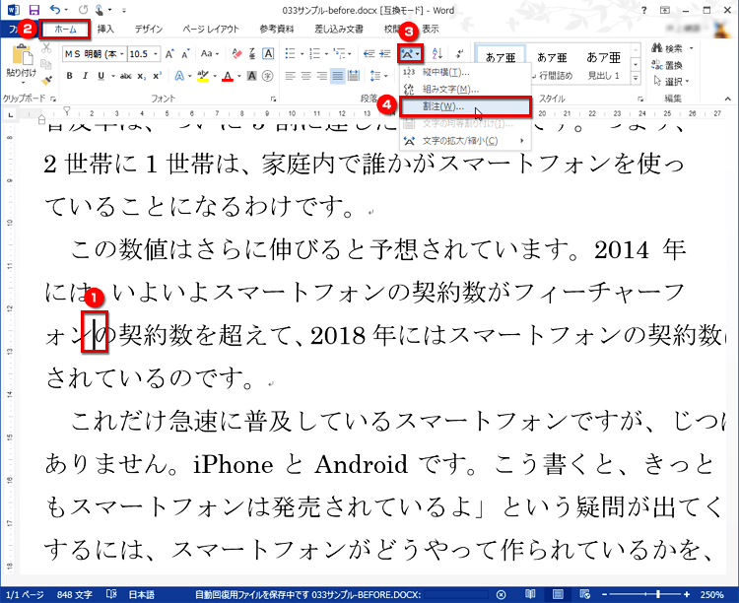Click the Distributed alignment icon
Screen dimensions: 739x603
[354, 76]
